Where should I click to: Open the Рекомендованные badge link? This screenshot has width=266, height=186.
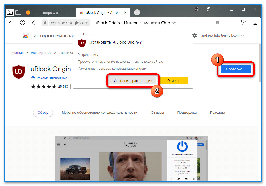(x=49, y=78)
